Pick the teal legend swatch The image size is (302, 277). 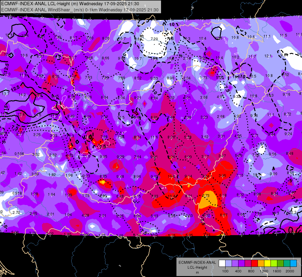287,263
